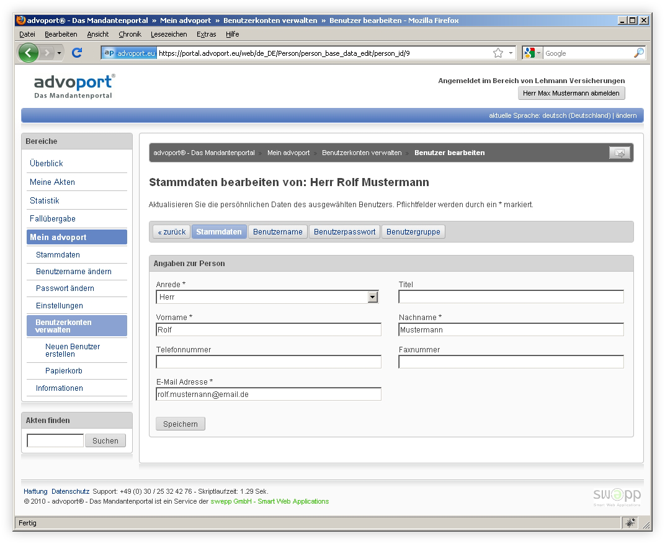The height and width of the screenshot is (544, 665).
Task: Click the advoport logo
Action: coord(74,86)
